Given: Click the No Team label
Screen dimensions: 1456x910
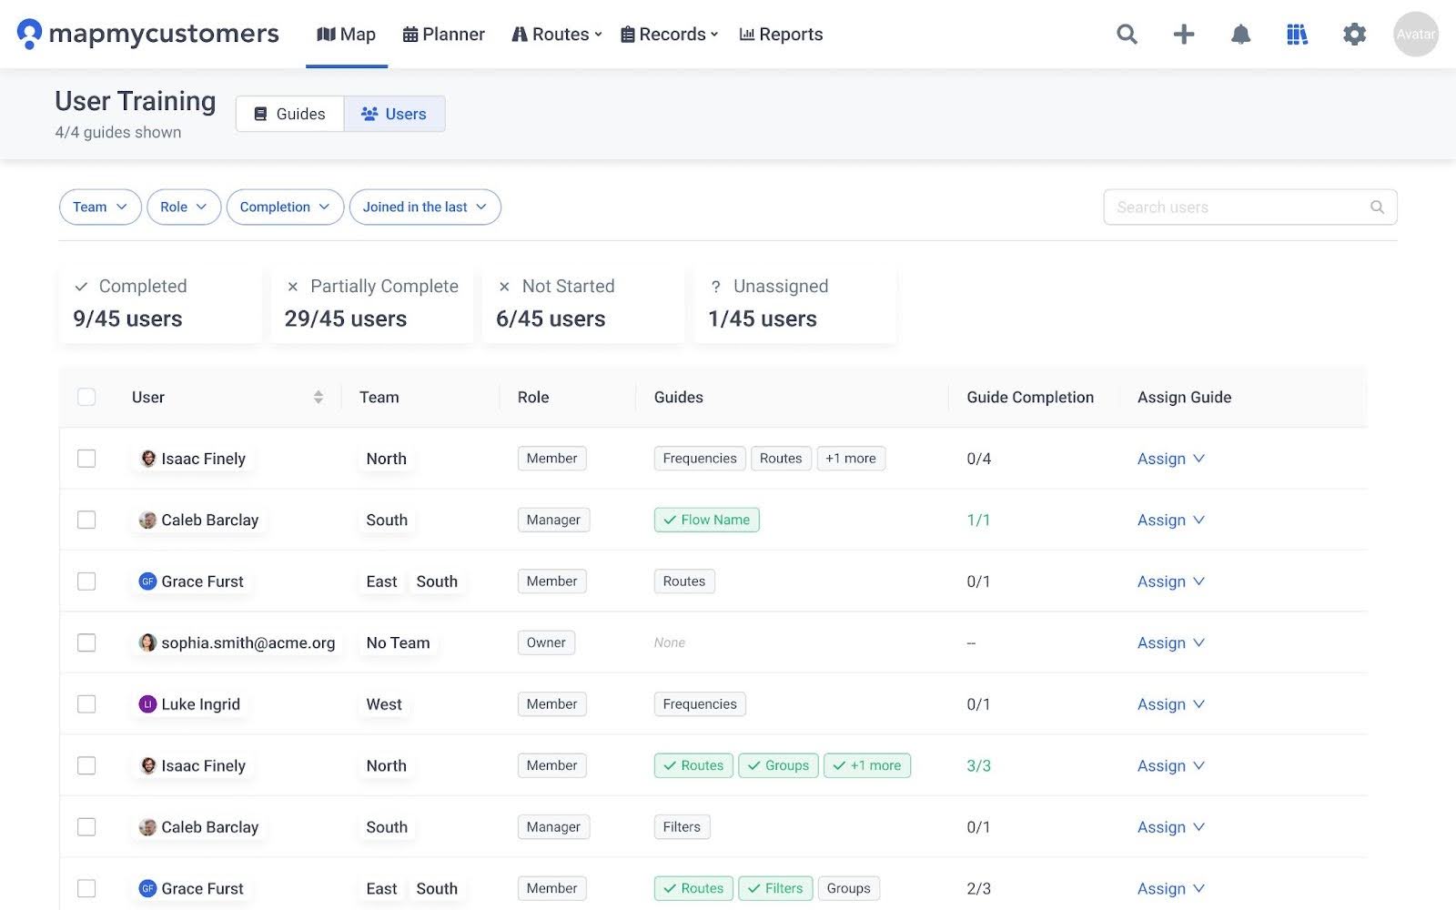Looking at the screenshot, I should [398, 642].
